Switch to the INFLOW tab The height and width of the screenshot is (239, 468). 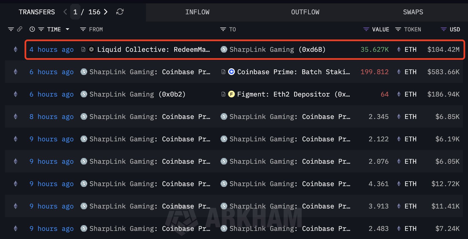[197, 12]
